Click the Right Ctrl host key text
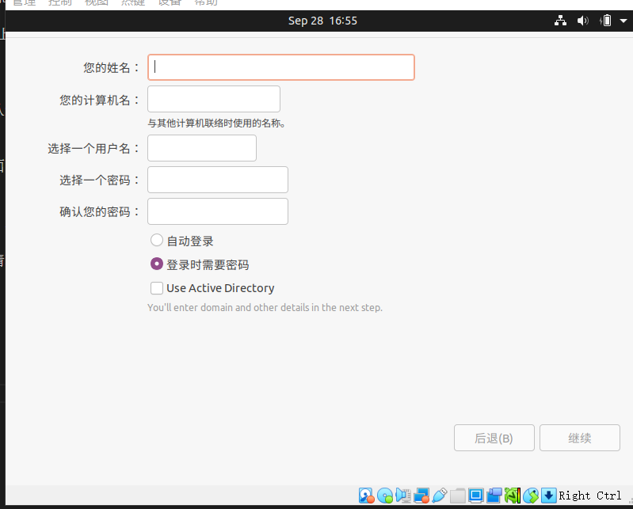Image resolution: width=633 pixels, height=509 pixels. [x=589, y=496]
